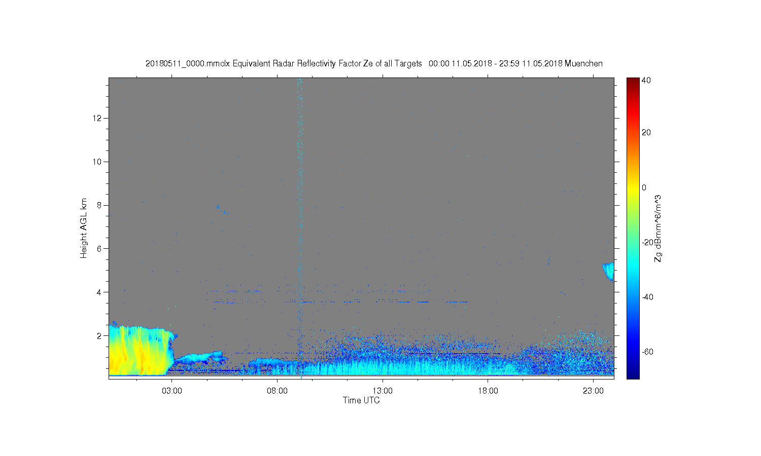Click the "Zg dBmm^6/m^3" colorbar label
This screenshot has width=761, height=456.
[658, 228]
